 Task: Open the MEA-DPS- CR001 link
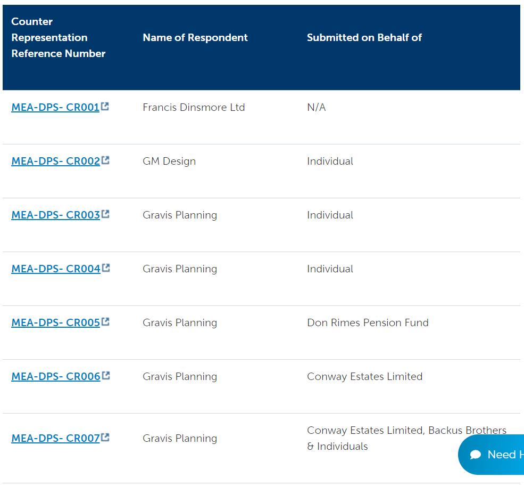point(55,107)
